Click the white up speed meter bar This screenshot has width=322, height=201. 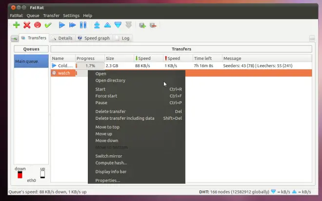click(42, 174)
